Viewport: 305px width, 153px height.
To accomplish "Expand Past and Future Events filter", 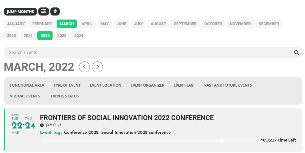I will point(228,85).
